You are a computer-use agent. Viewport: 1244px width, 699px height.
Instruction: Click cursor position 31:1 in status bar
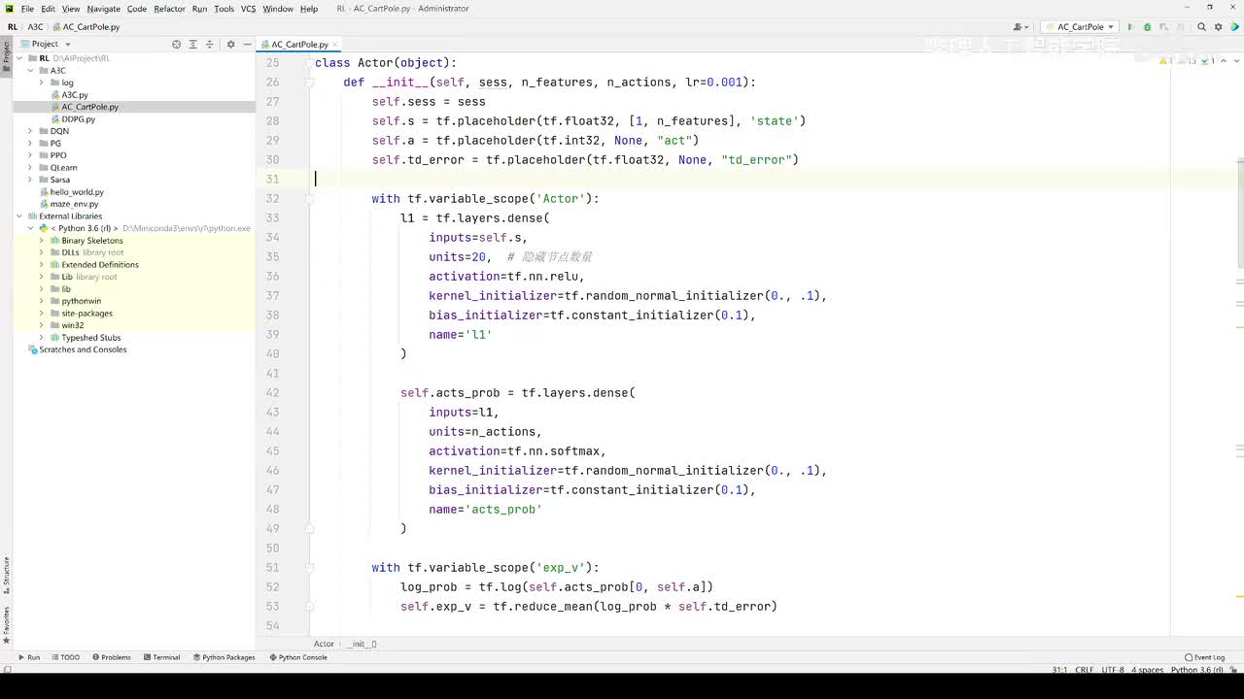(x=1059, y=670)
